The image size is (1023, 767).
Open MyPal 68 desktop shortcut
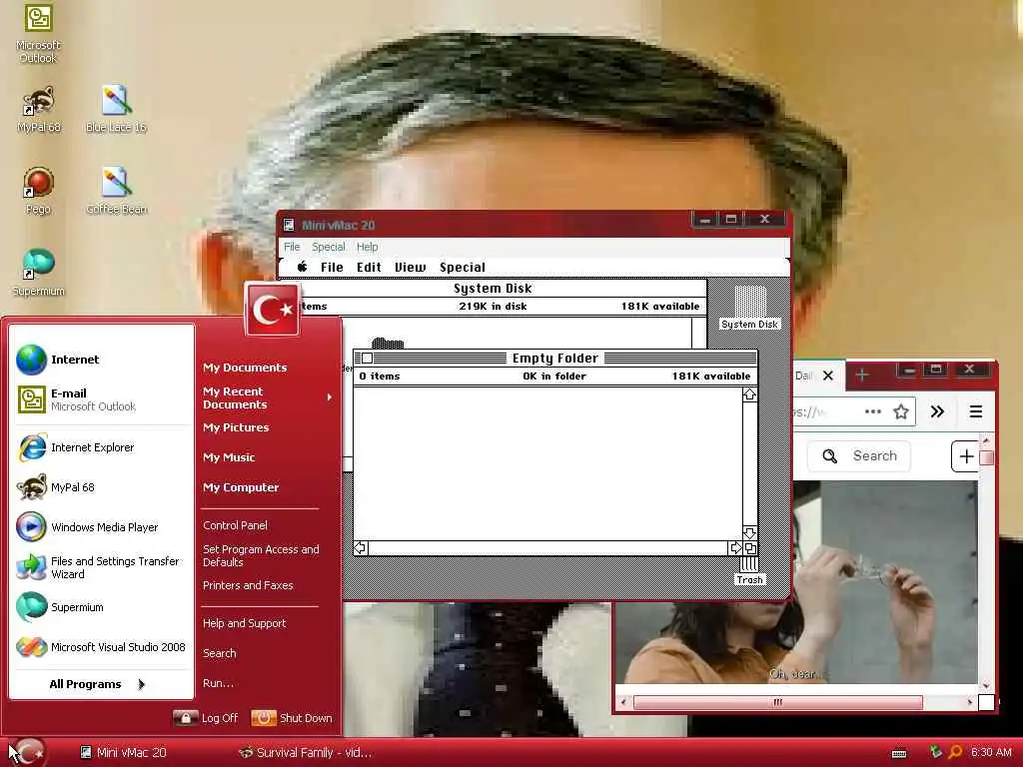pyautogui.click(x=39, y=109)
